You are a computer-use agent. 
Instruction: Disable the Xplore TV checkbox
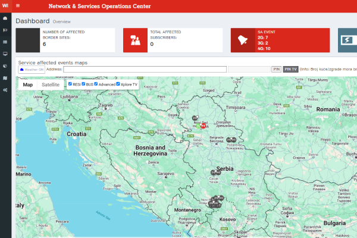pos(118,84)
